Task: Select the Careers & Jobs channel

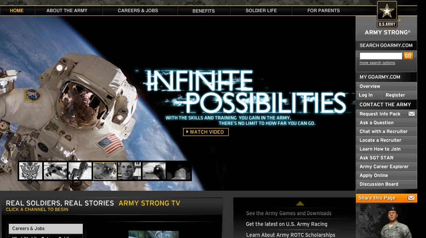Action: click(46, 228)
